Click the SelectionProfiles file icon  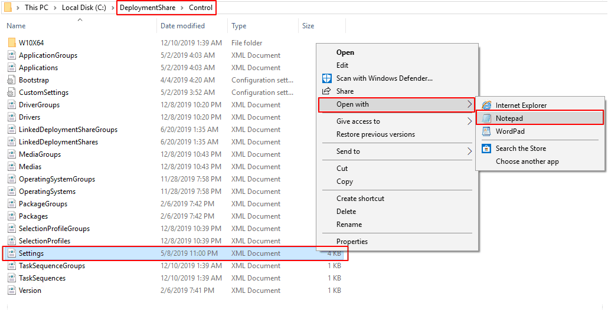click(x=12, y=240)
